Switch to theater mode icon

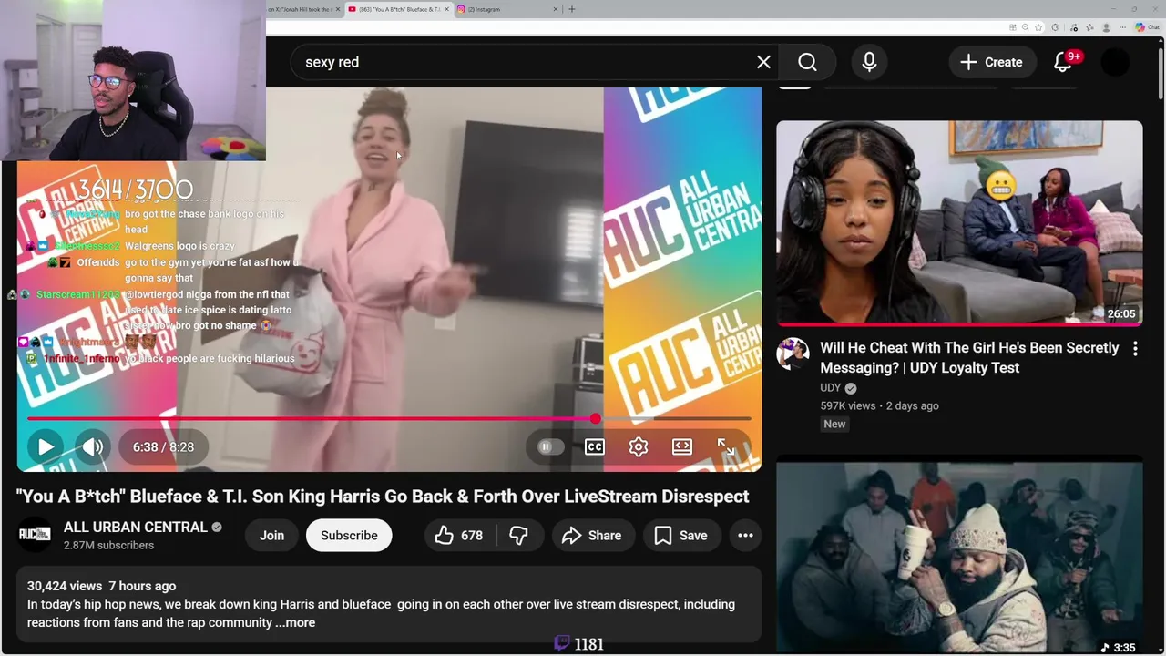682,447
